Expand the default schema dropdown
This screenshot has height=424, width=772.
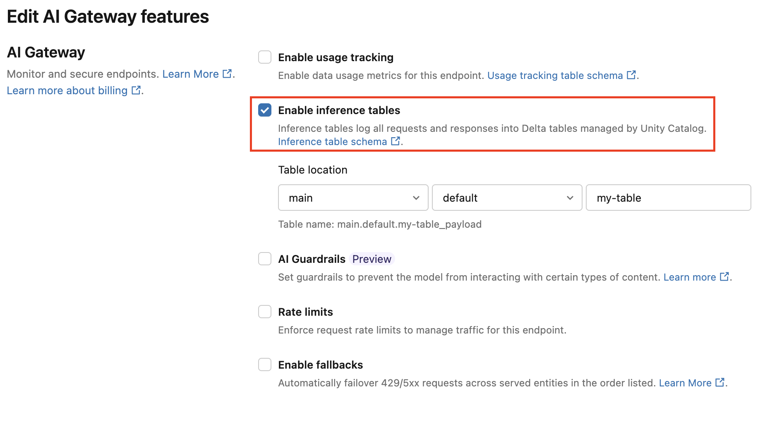click(x=506, y=198)
